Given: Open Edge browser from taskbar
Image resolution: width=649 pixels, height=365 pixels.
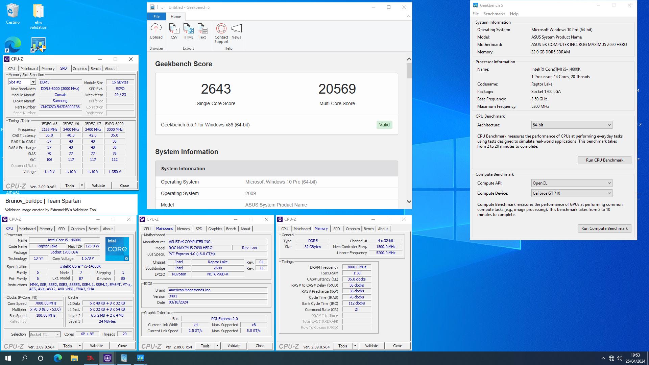Looking at the screenshot, I should pyautogui.click(x=58, y=358).
